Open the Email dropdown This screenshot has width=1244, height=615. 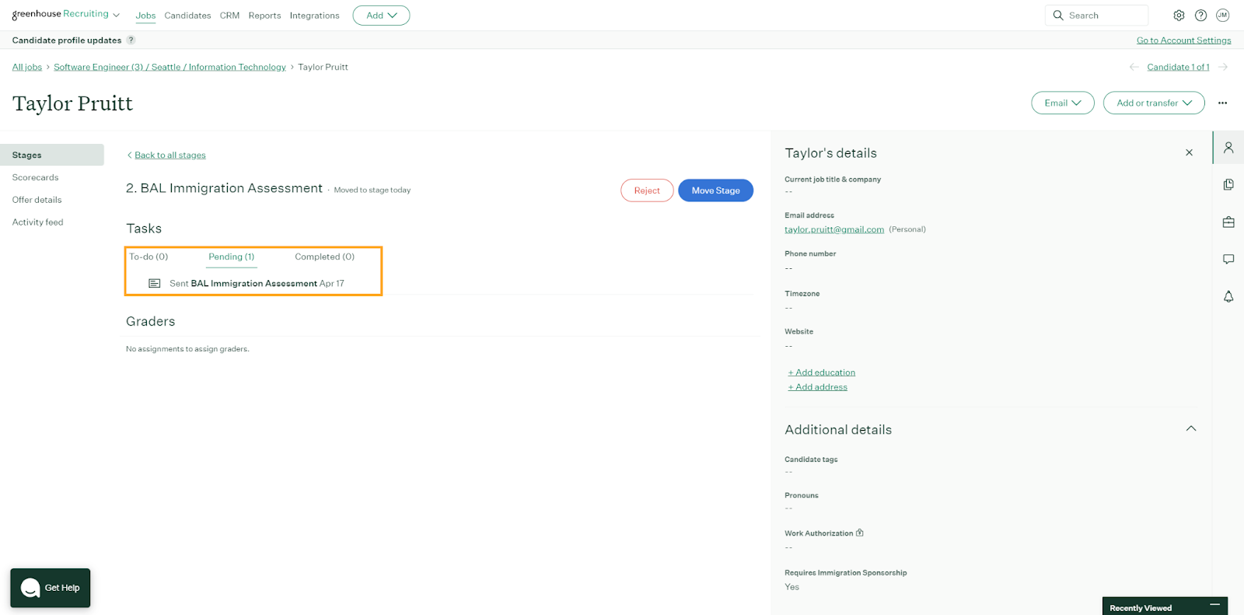(1062, 103)
